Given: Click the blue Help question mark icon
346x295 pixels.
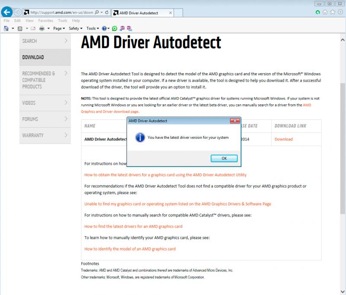Looking at the screenshot, I should coord(104,29).
